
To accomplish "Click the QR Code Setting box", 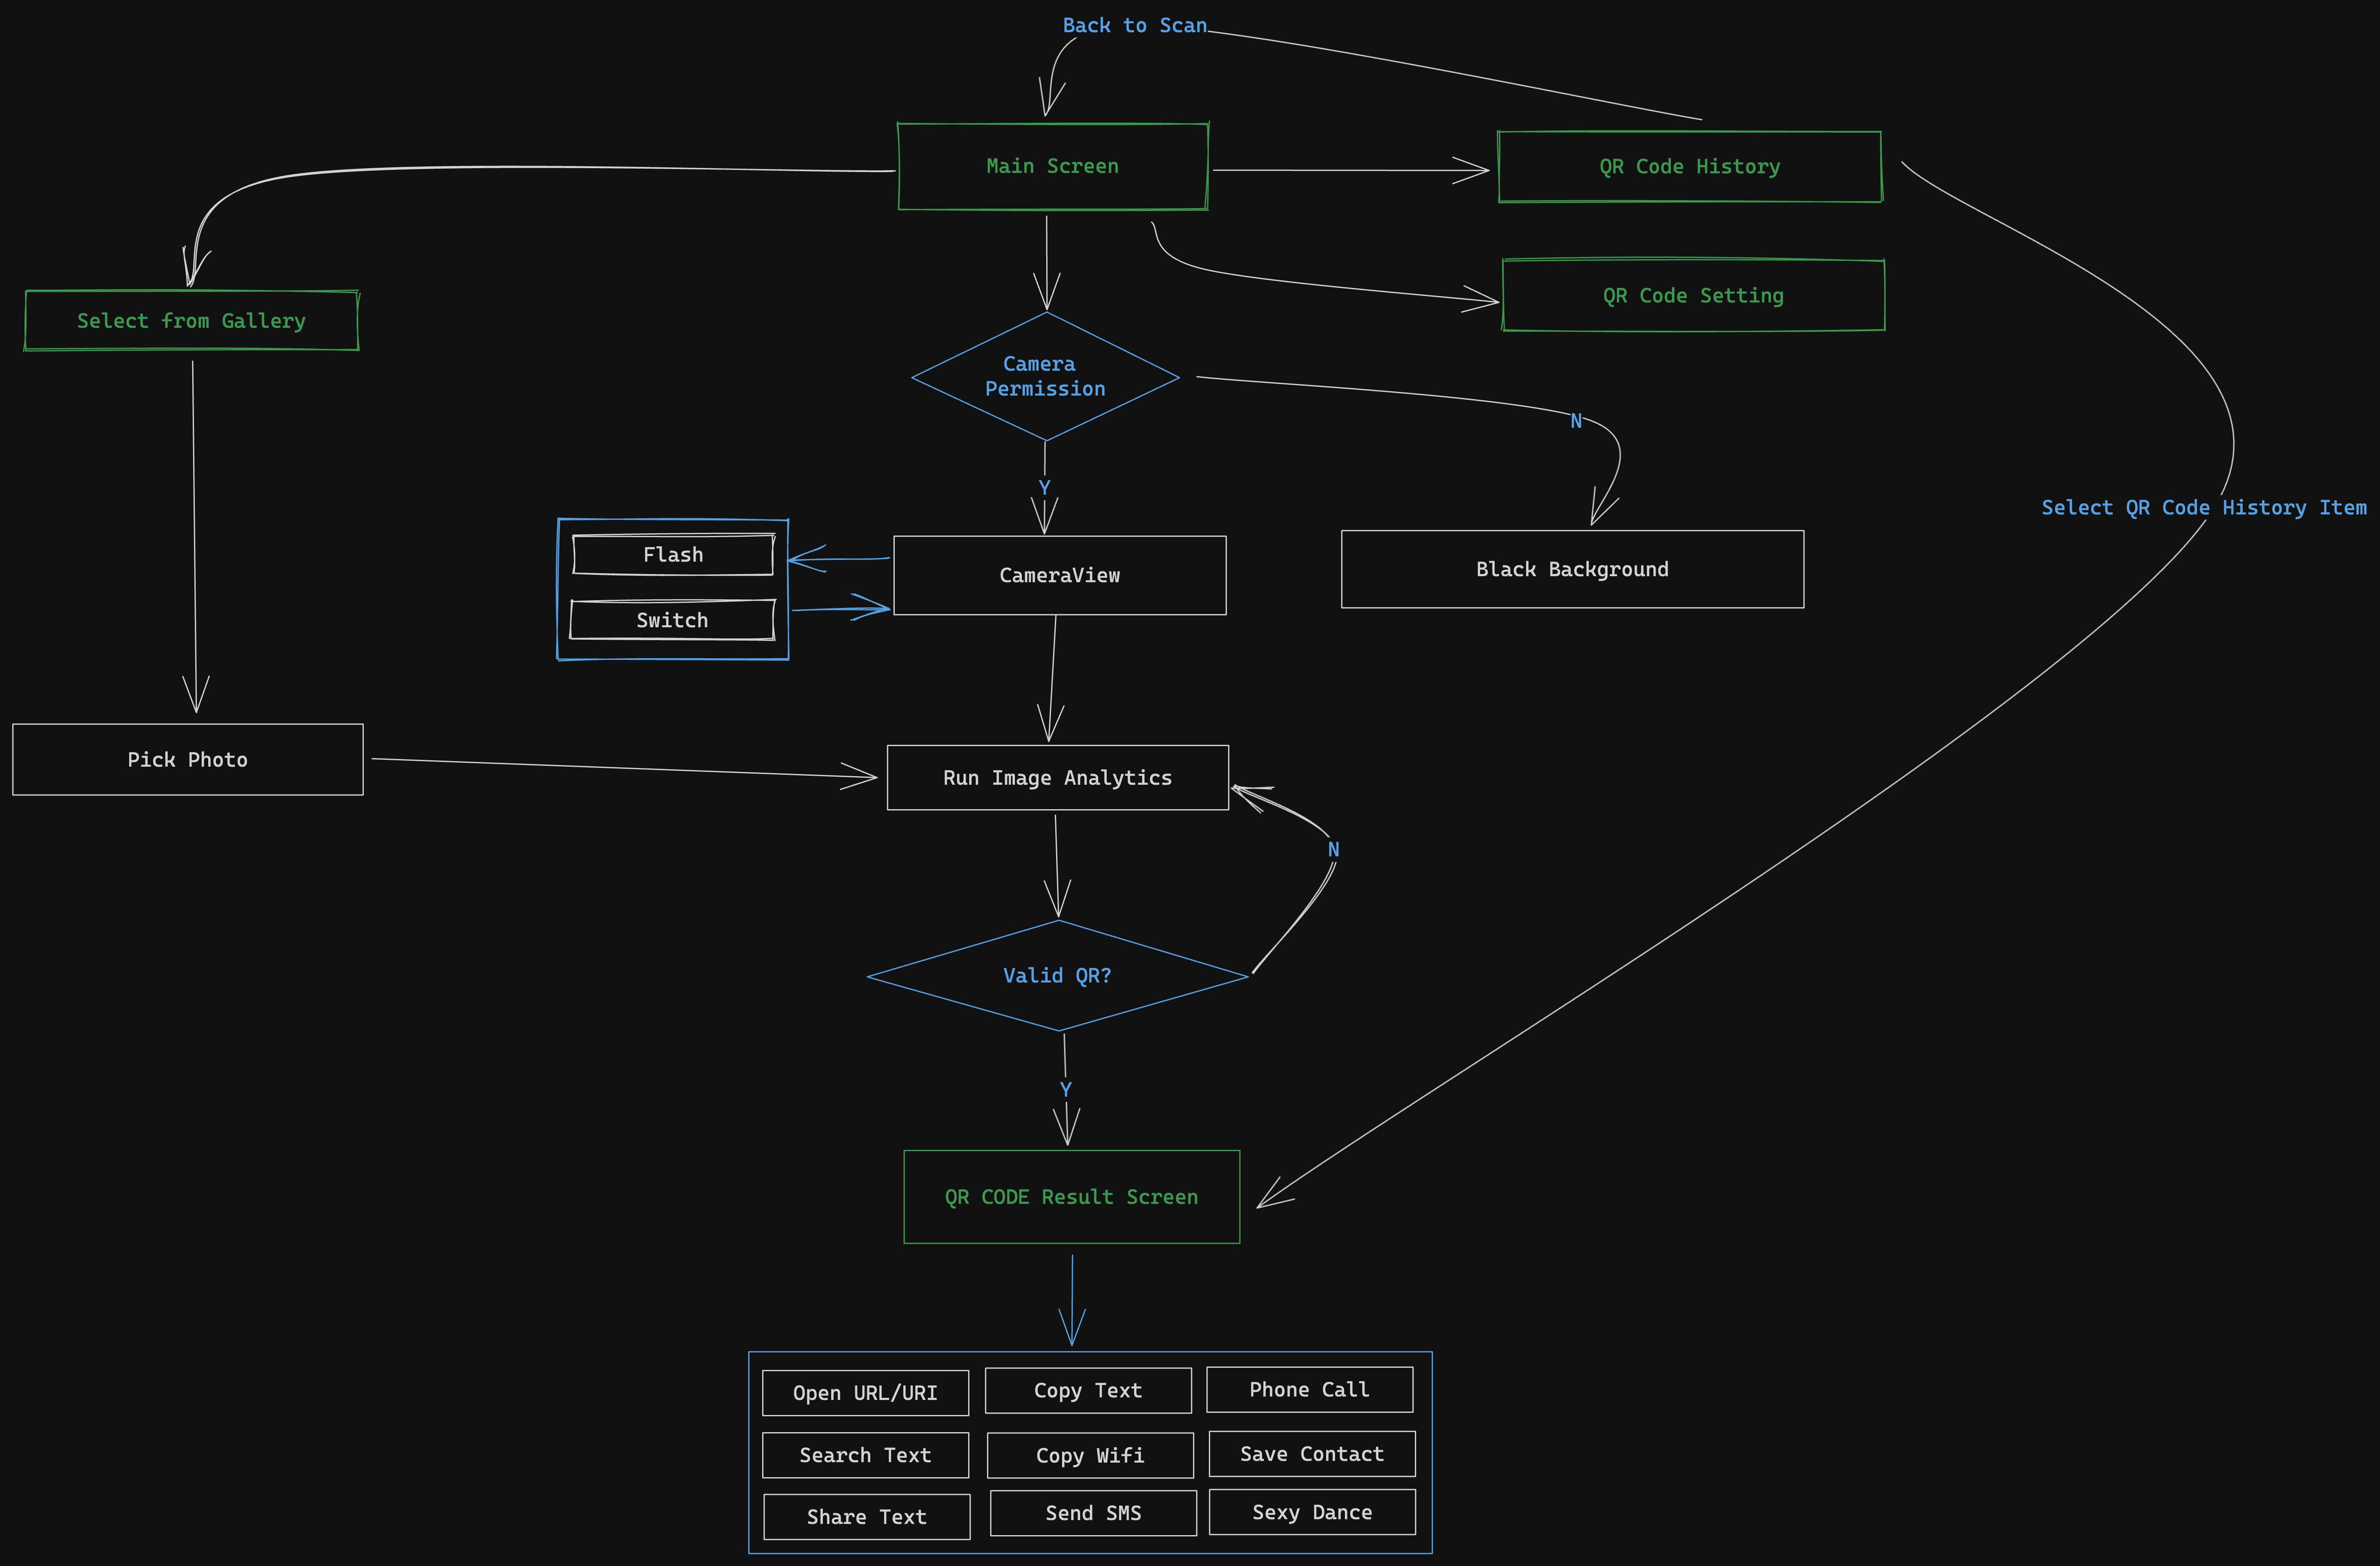I will coord(1693,296).
